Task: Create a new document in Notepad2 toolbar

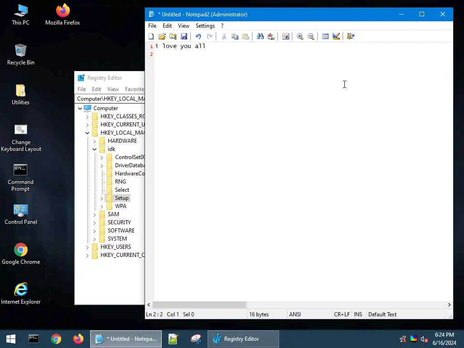Action: [151, 36]
